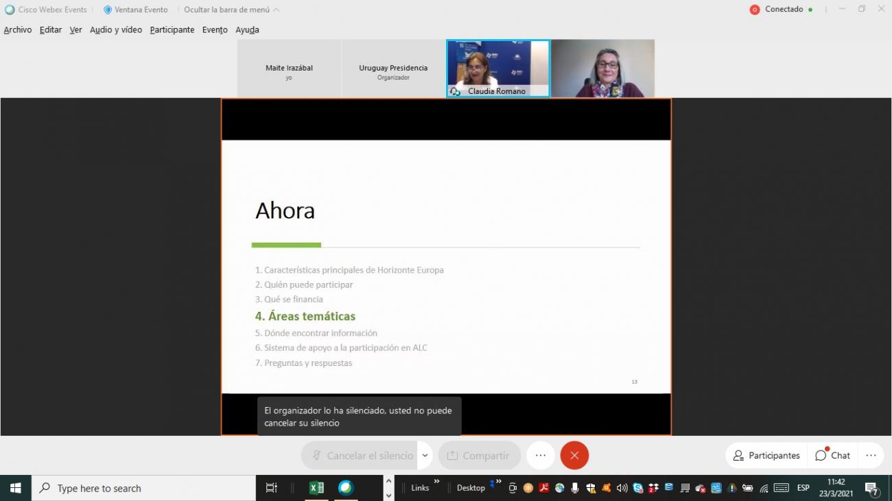Click slide item '3. Qué se financia'
The height and width of the screenshot is (501, 892).
pyautogui.click(x=289, y=299)
